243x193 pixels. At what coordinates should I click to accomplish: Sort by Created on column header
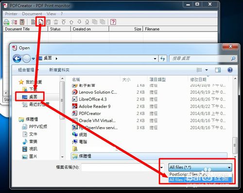click(x=89, y=29)
